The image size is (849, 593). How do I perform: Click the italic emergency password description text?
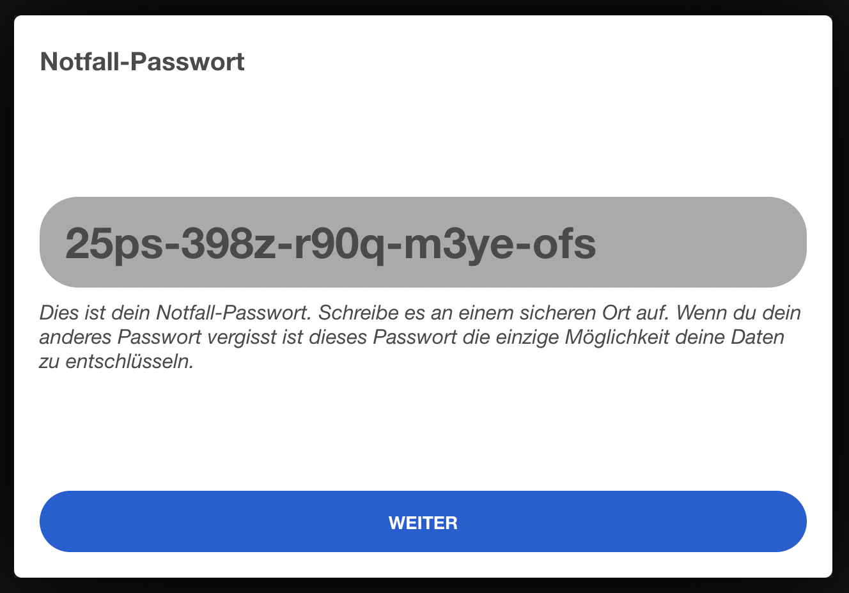tap(419, 337)
